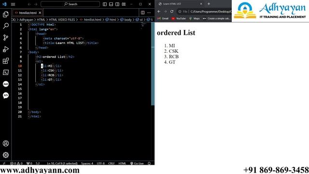
Task: Select the HTML folder in breadcrumbs
Action: [x=41, y=20]
